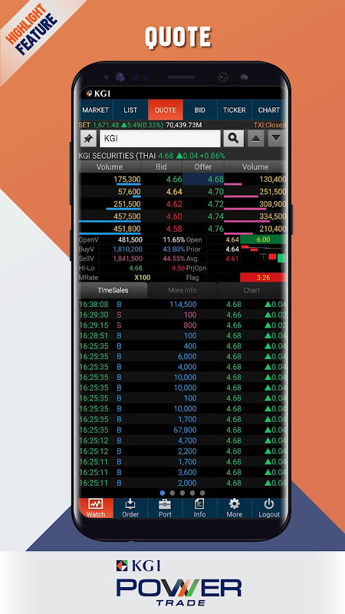Tap TXI:Closed status text
Viewport: 345px width, 614px height.
[270, 125]
